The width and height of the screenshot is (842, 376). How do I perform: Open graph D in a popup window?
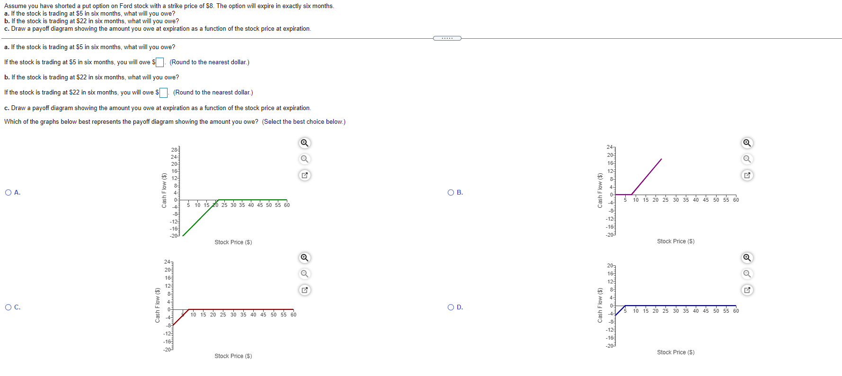coord(747,290)
